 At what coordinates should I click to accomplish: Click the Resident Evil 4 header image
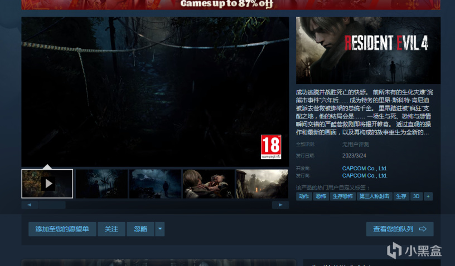[x=368, y=50]
